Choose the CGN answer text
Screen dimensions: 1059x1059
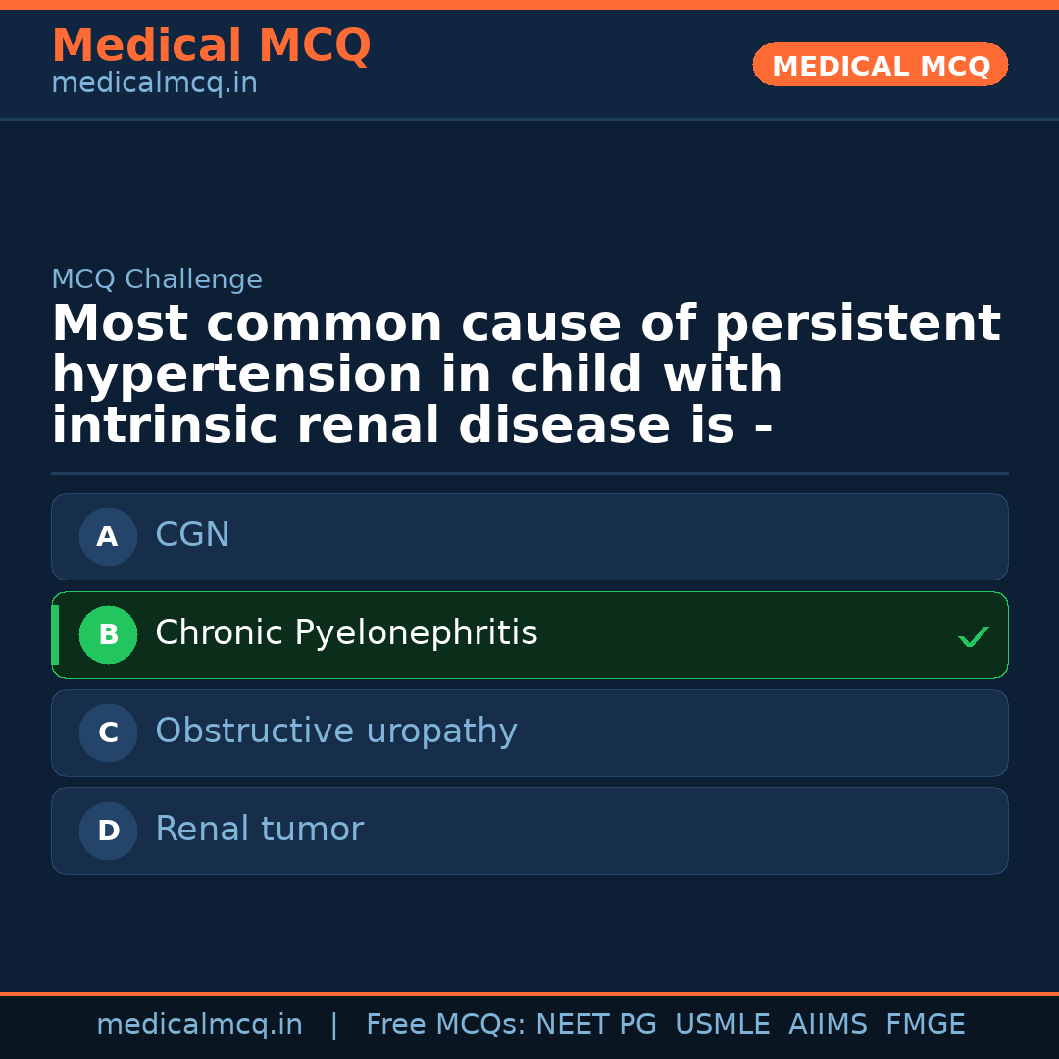click(192, 535)
